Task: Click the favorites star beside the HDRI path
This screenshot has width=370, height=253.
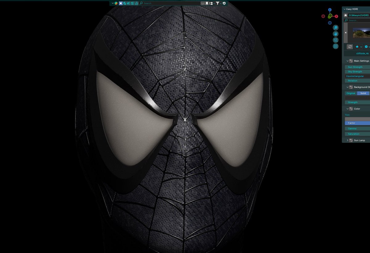Action: (346, 15)
